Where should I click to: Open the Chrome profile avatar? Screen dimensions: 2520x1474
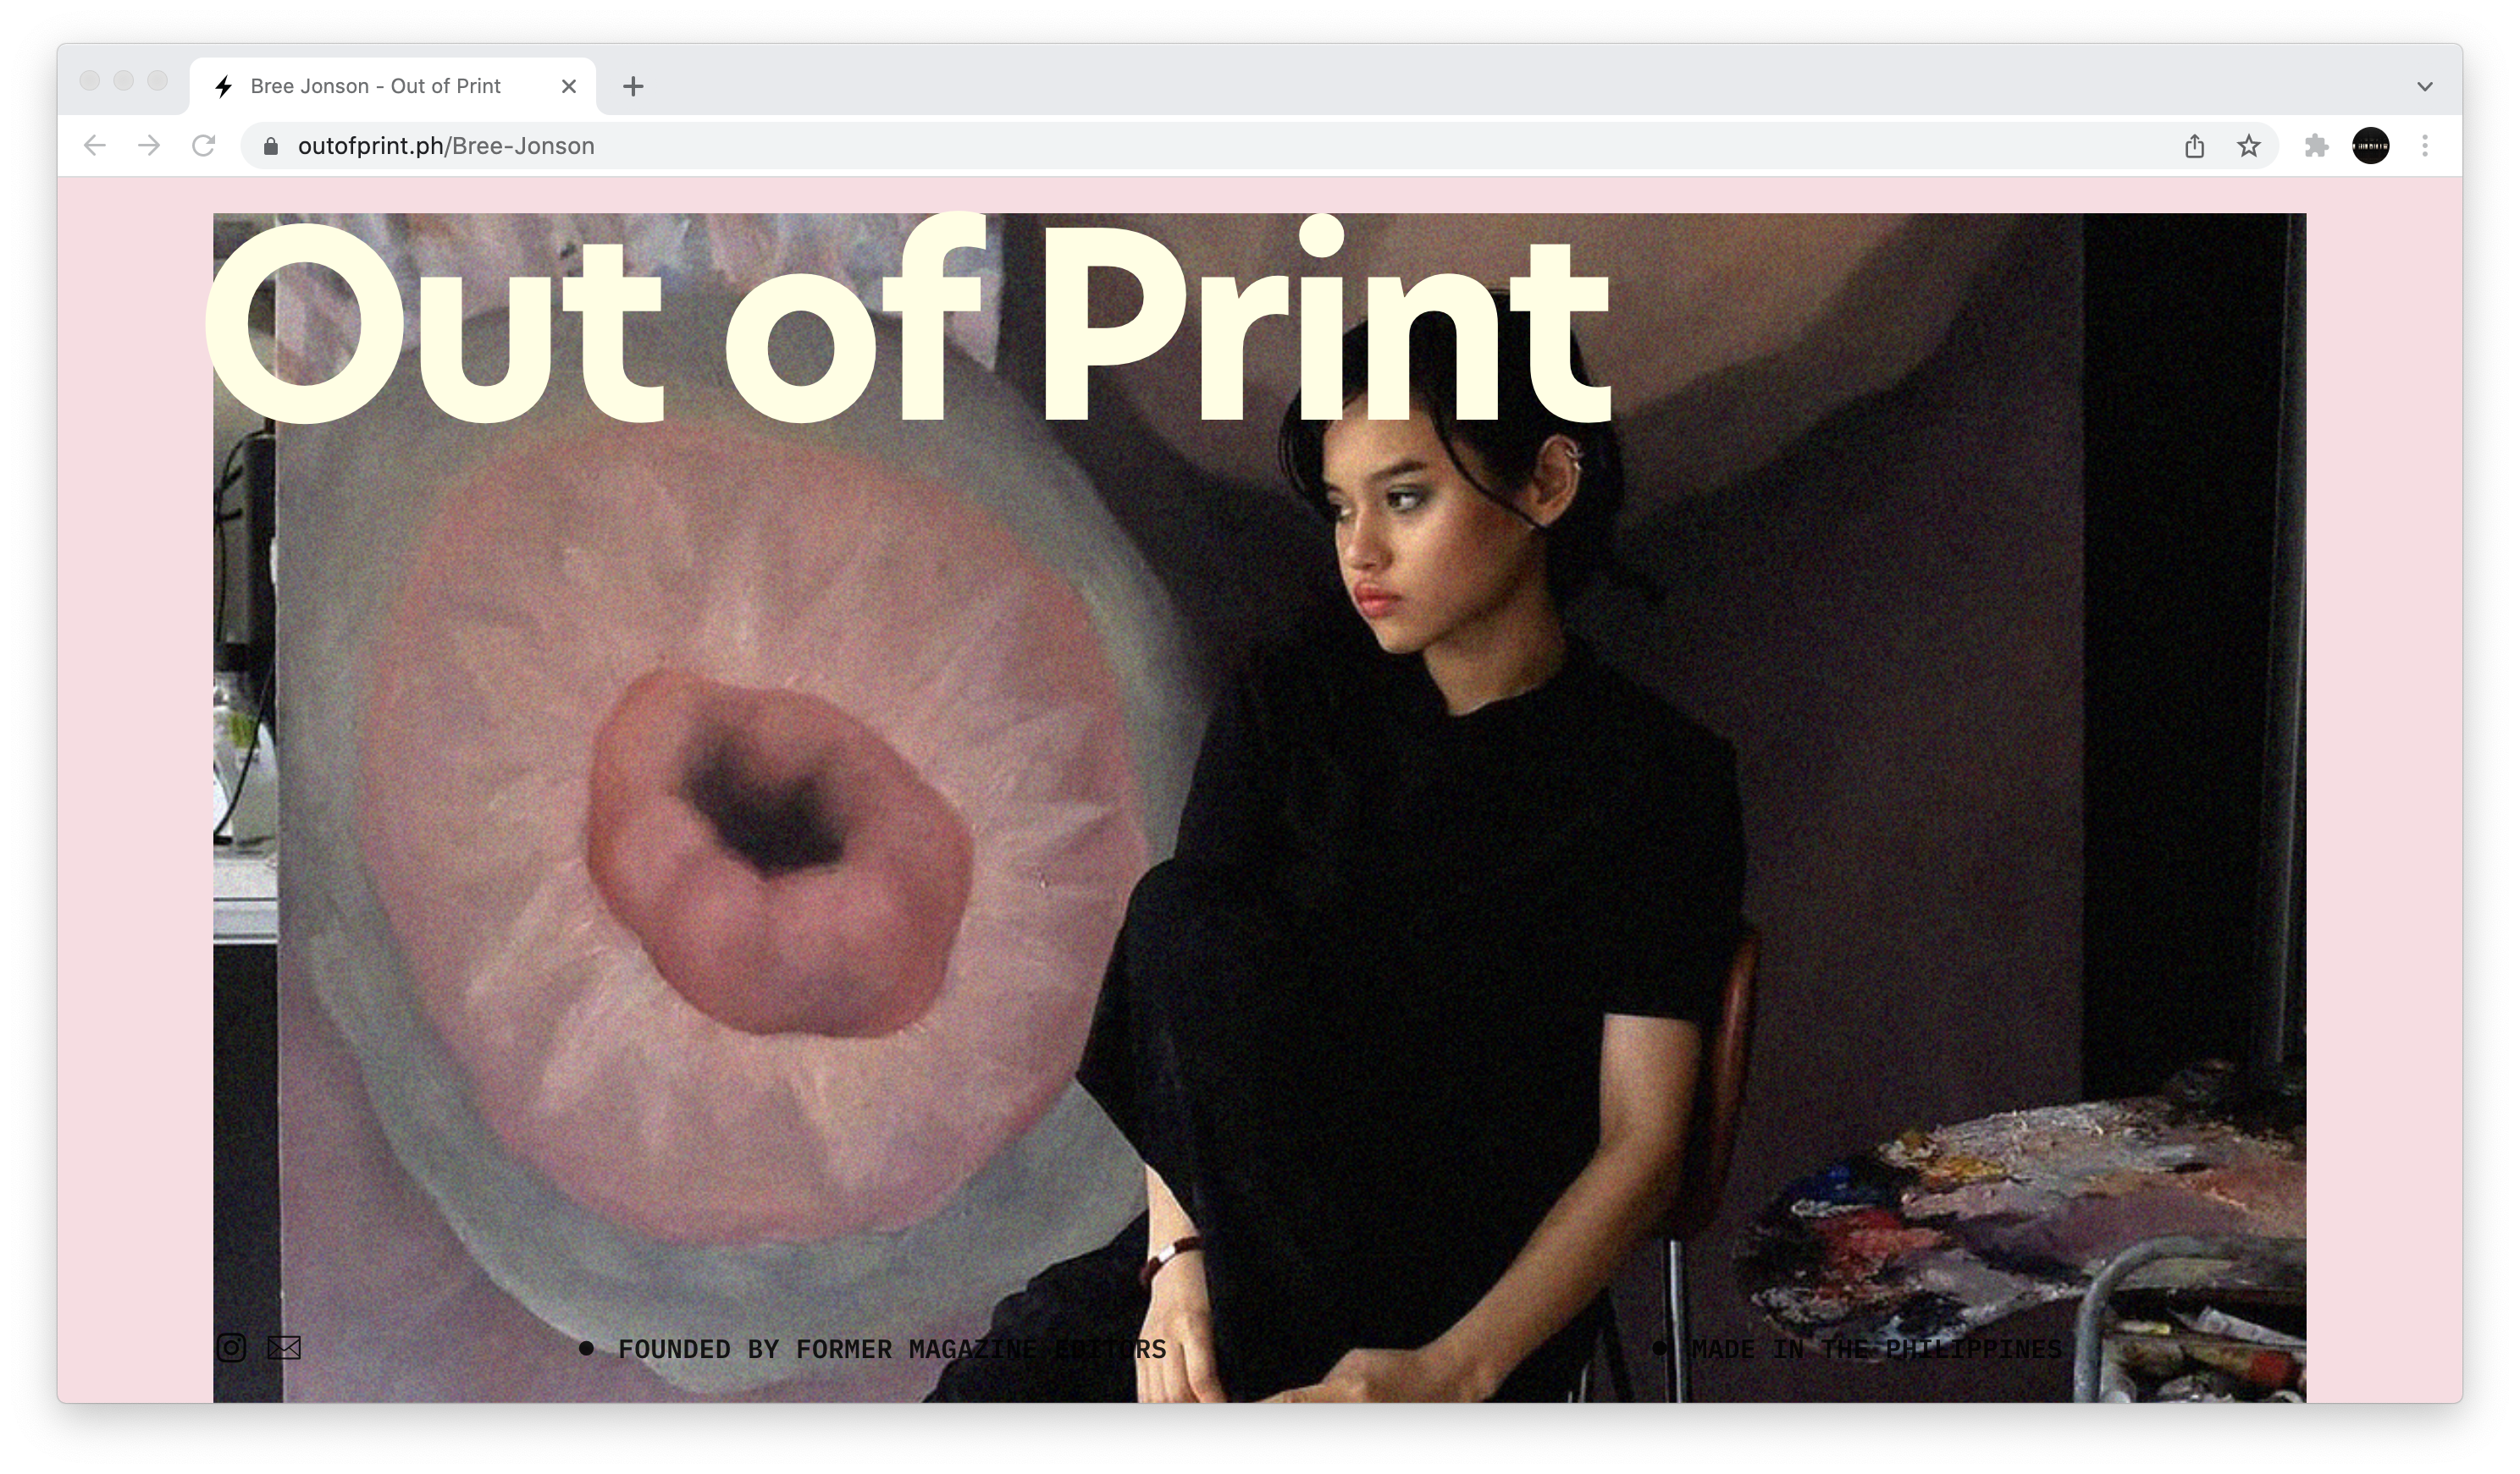(2370, 146)
